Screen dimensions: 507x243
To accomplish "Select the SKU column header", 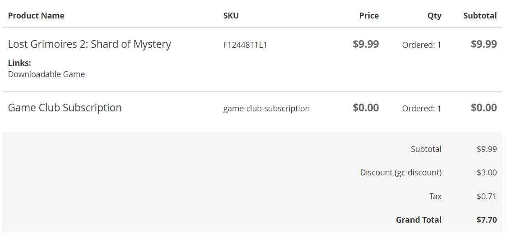I will [x=231, y=16].
